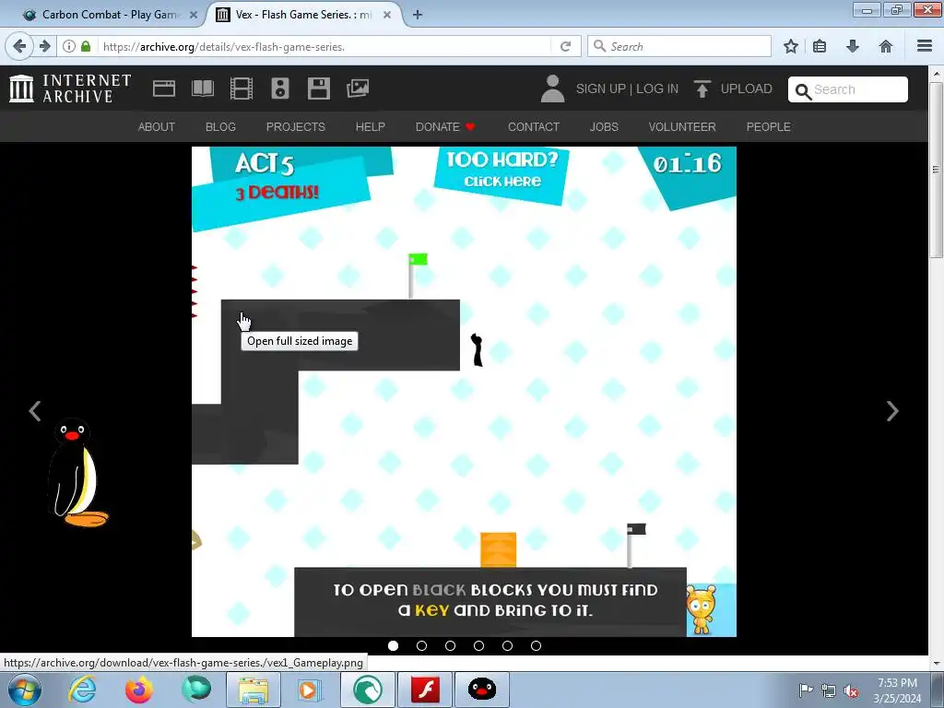This screenshot has width=944, height=708.
Task: Go to home page icon
Action: pyautogui.click(x=886, y=46)
